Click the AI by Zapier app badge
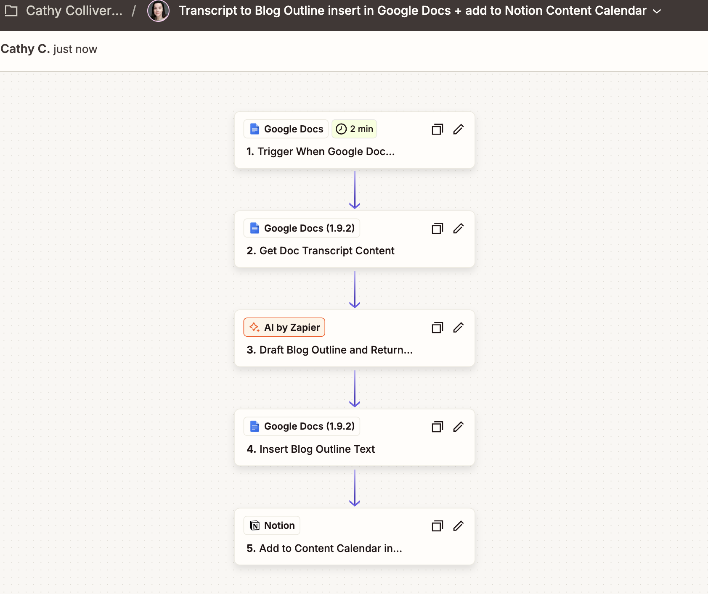 (284, 327)
